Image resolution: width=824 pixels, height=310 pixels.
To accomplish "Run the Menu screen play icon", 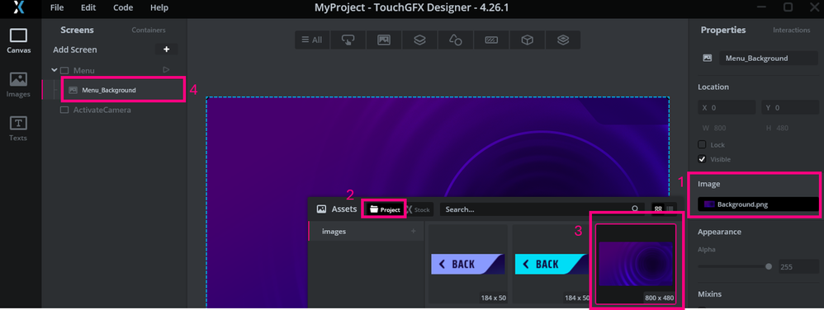I will point(166,70).
